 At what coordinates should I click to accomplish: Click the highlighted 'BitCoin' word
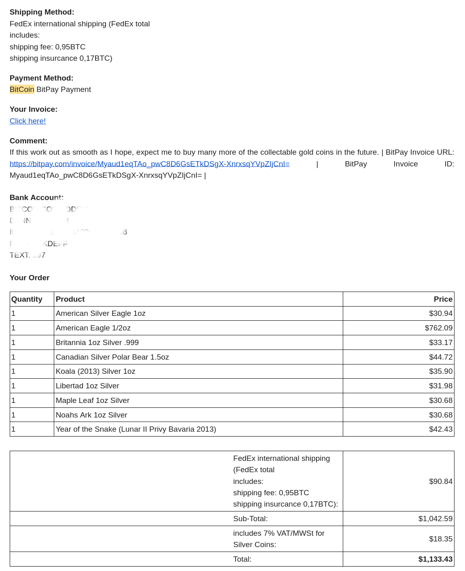pyautogui.click(x=22, y=89)
